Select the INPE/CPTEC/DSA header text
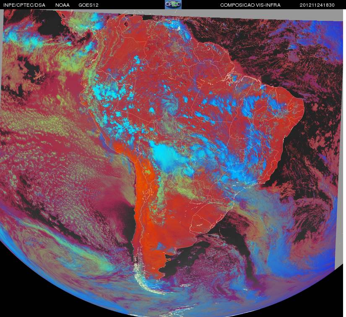 (24, 5)
